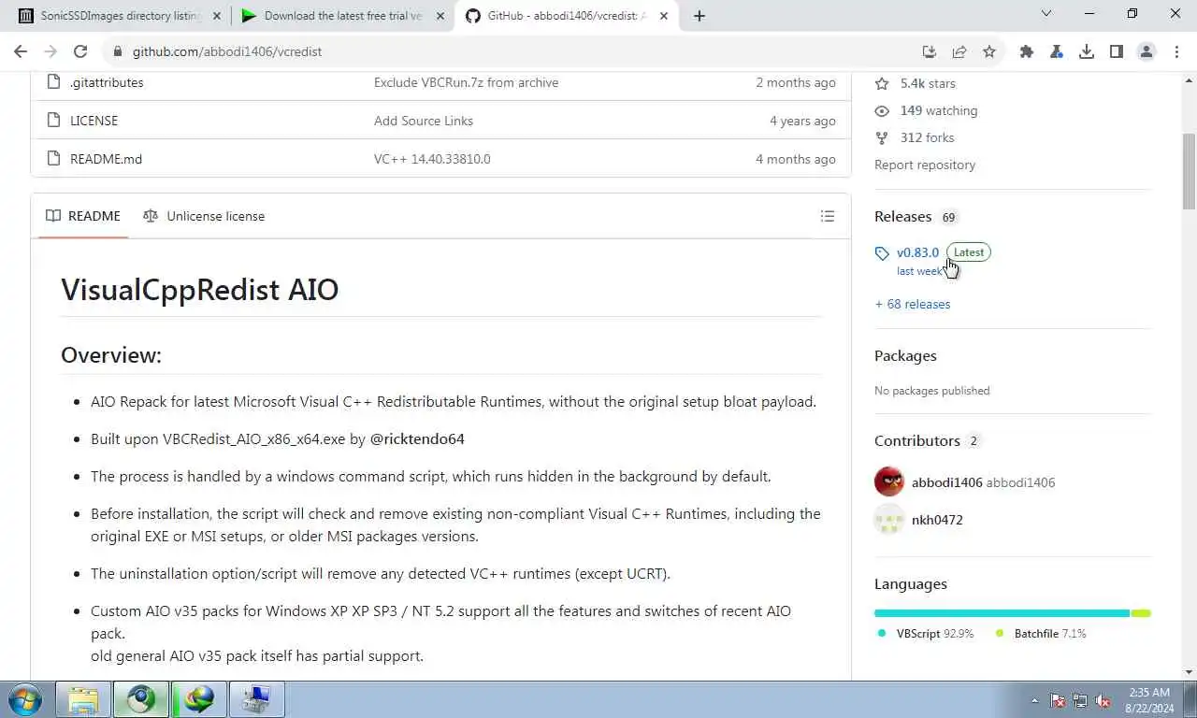Select the README tab
Image resolution: width=1197 pixels, height=718 pixels.
tap(83, 216)
